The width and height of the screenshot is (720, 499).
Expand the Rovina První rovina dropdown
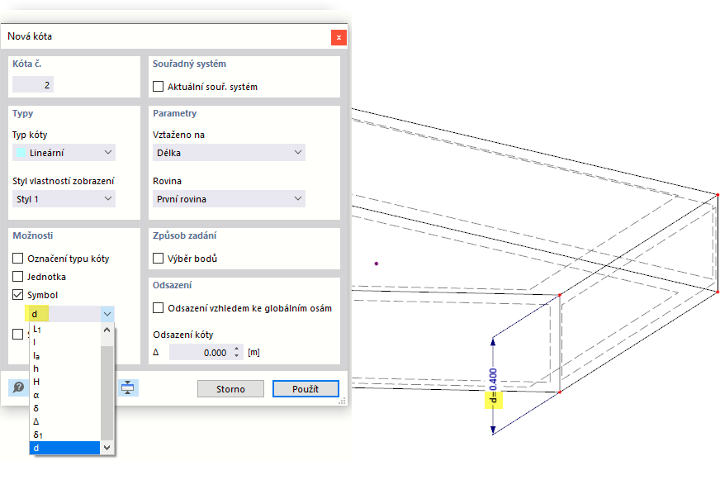click(x=229, y=199)
